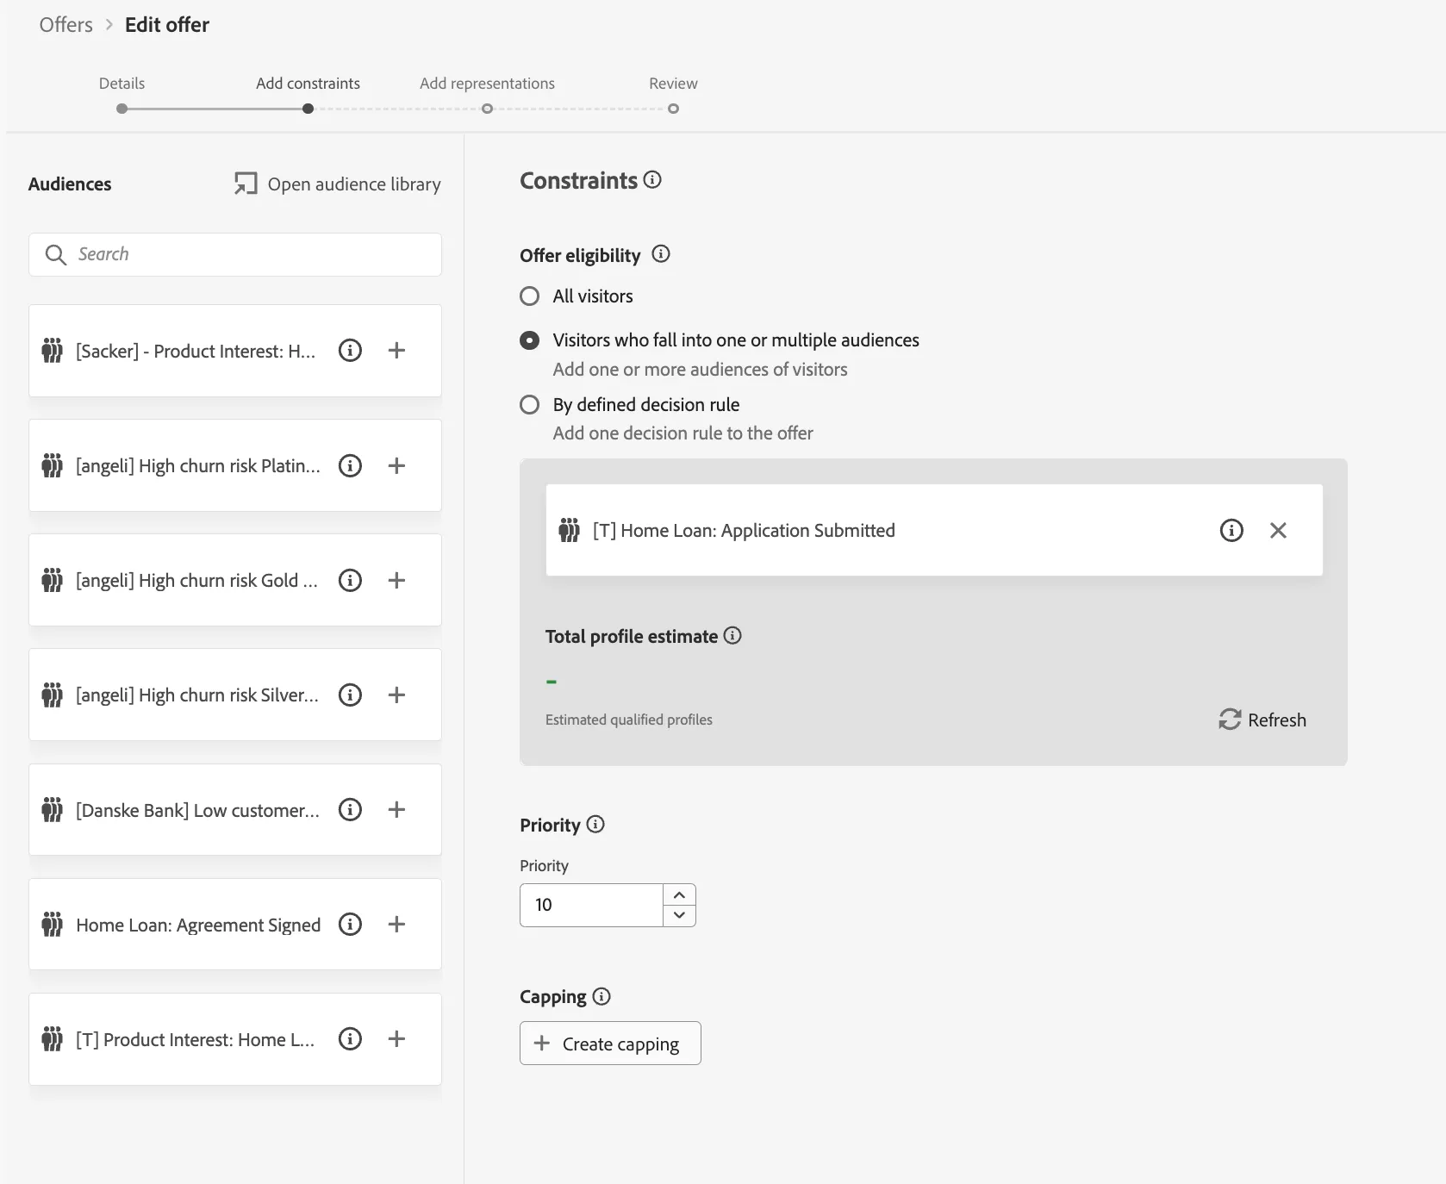The height and width of the screenshot is (1184, 1446).
Task: Add the [T] Product Interest: Home Loan audience
Action: click(x=396, y=1038)
